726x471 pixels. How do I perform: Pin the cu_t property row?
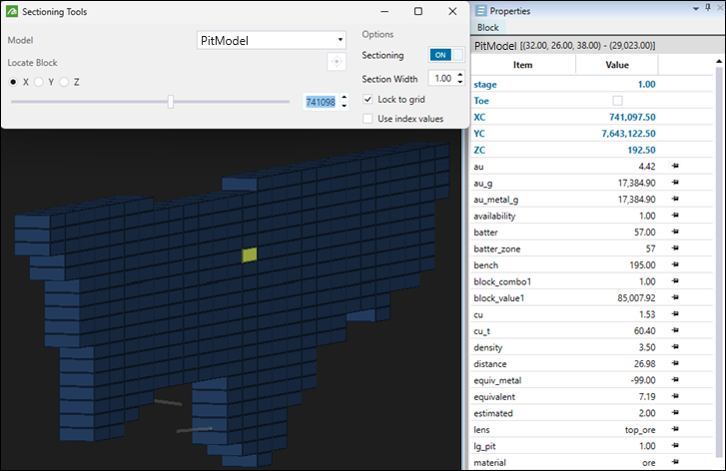tap(675, 330)
